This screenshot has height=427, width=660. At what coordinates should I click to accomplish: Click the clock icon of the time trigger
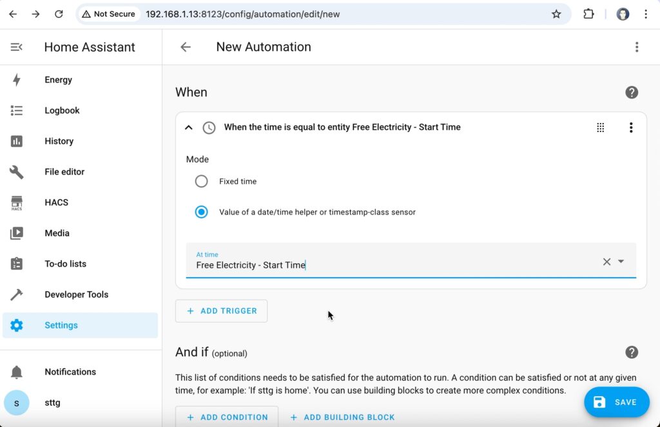209,128
